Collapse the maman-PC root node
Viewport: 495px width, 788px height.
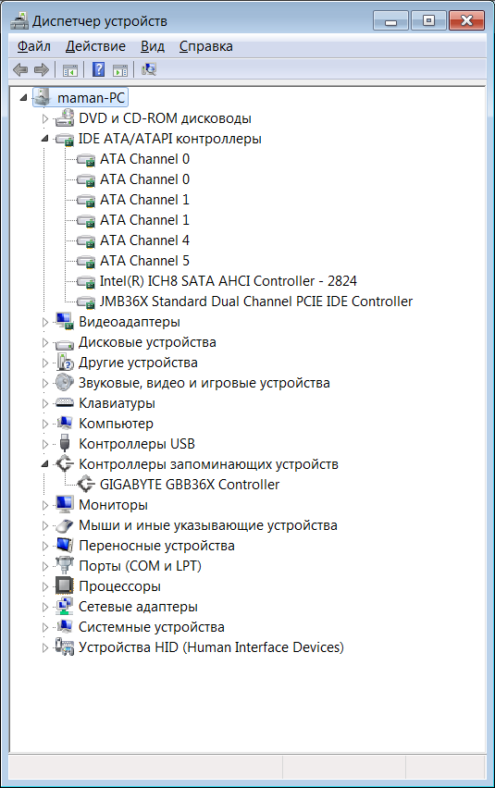[x=24, y=97]
